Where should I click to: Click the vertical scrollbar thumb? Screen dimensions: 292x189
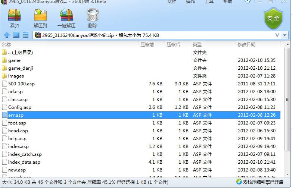tap(288, 100)
